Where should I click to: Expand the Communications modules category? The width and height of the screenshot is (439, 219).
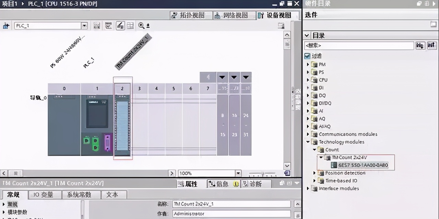(x=308, y=134)
